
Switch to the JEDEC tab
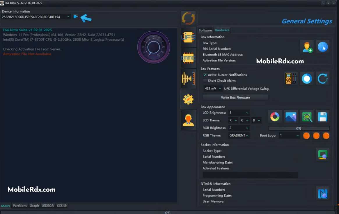pos(48,206)
